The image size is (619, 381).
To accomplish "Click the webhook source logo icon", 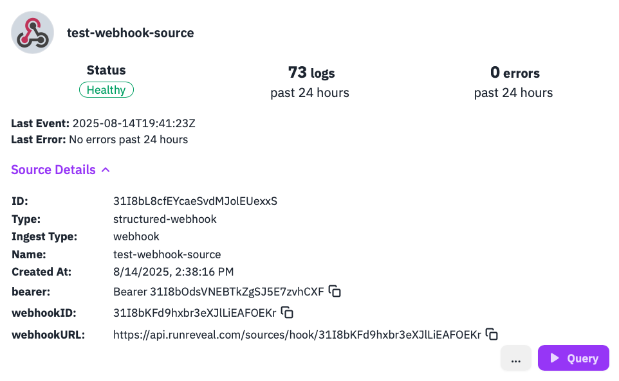I will 32,31.
